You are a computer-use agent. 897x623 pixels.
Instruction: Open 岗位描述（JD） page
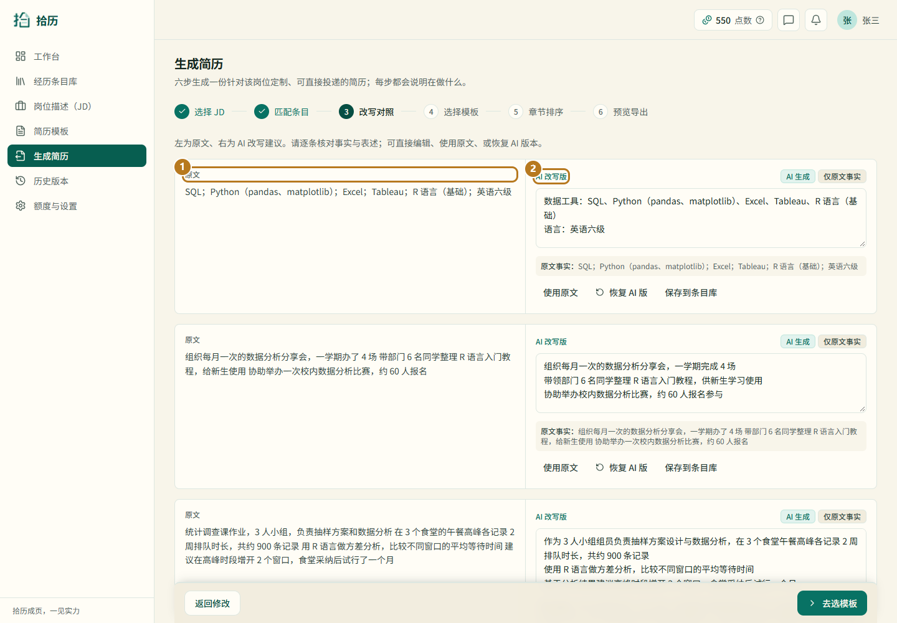pyautogui.click(x=77, y=106)
